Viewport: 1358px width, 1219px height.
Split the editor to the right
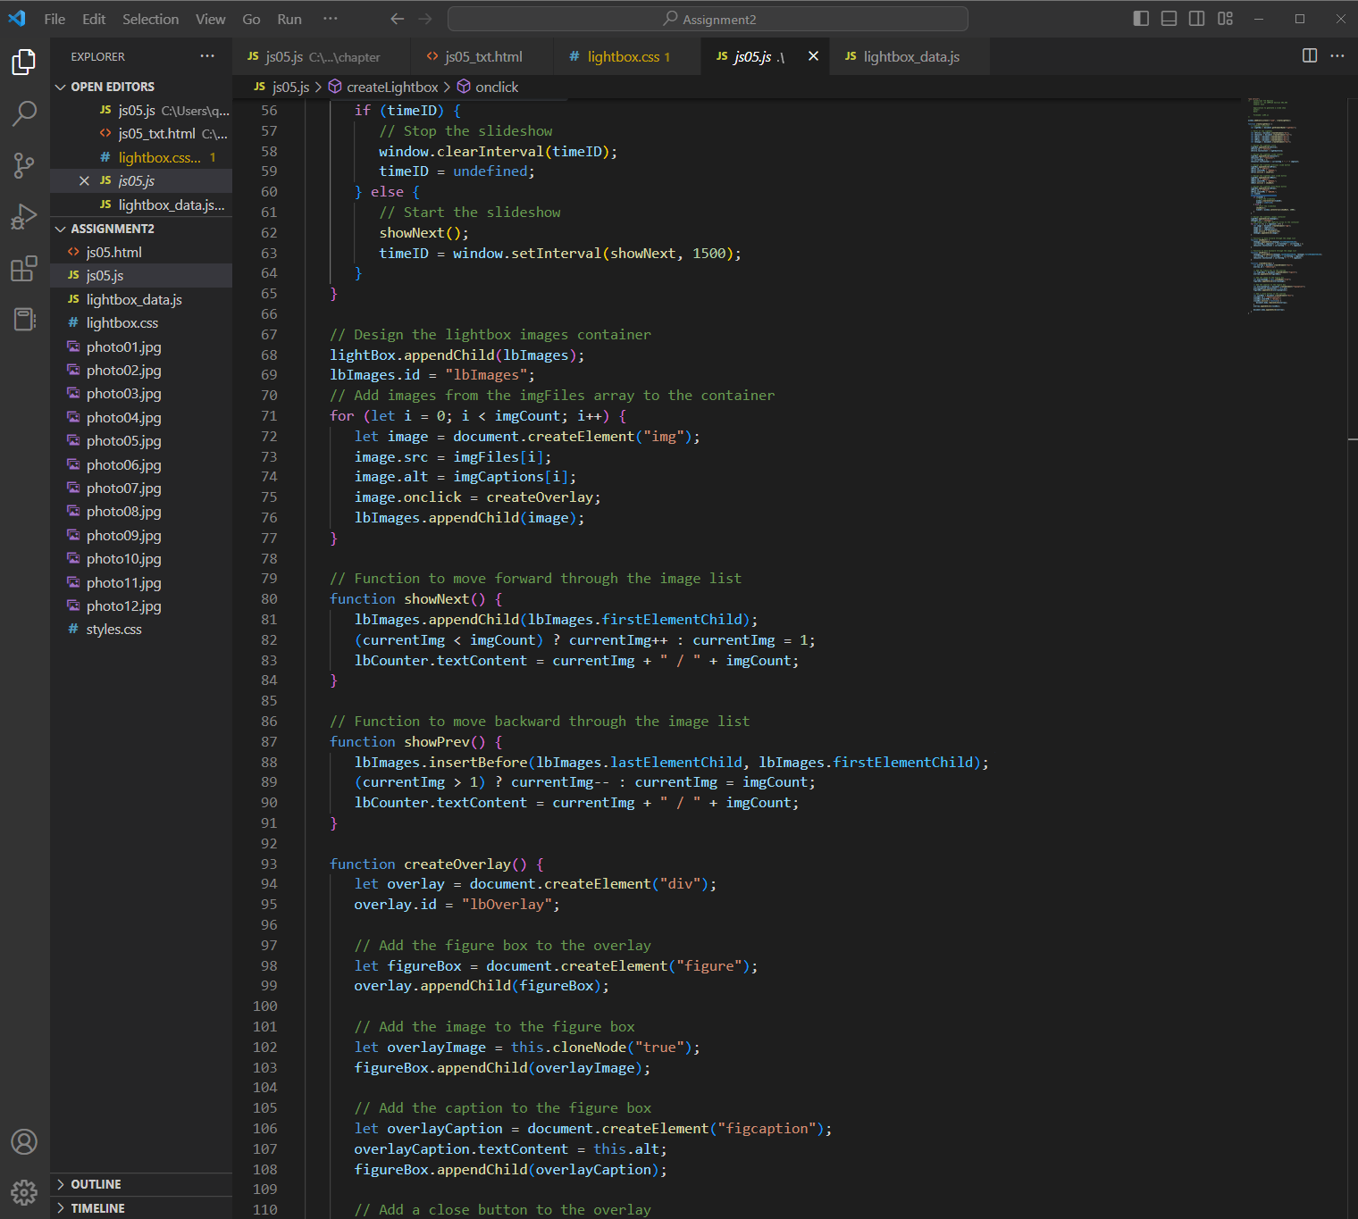(x=1310, y=55)
